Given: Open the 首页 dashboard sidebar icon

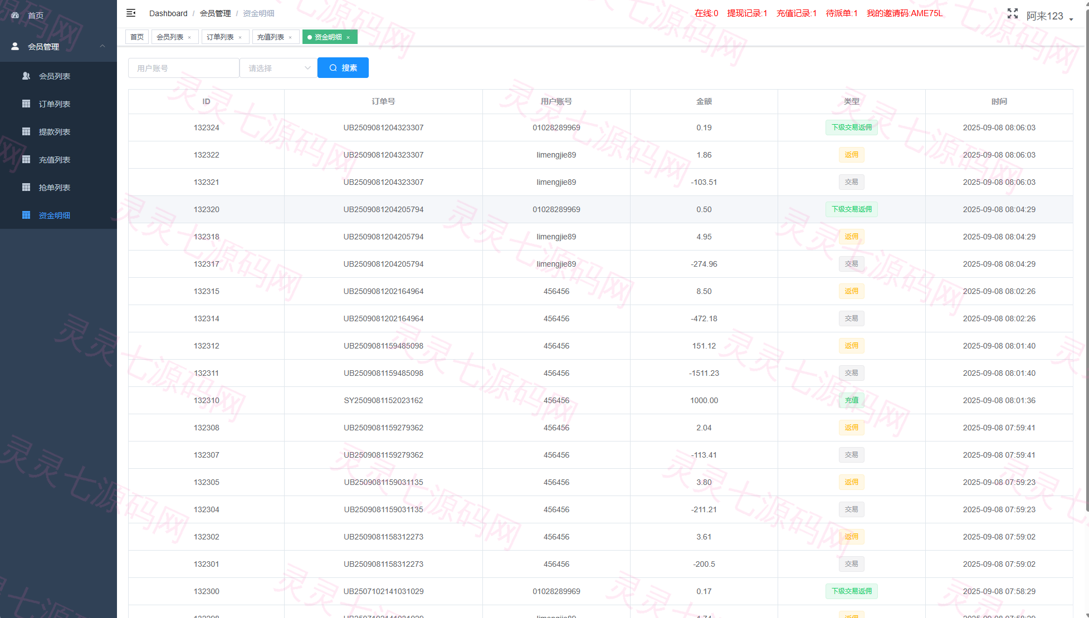Looking at the screenshot, I should 15,16.
